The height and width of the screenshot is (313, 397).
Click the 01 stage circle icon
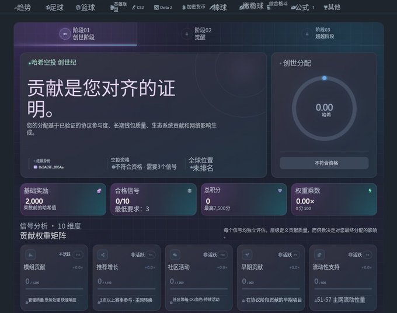pyautogui.click(x=65, y=34)
